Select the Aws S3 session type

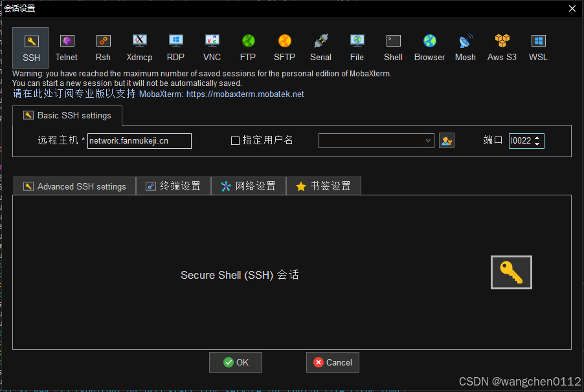tap(502, 48)
